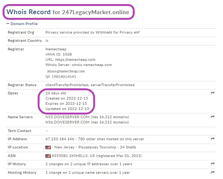This screenshot has height=179, width=223.
Task: Open share arrow in Hosting History row
Action: 213,172
